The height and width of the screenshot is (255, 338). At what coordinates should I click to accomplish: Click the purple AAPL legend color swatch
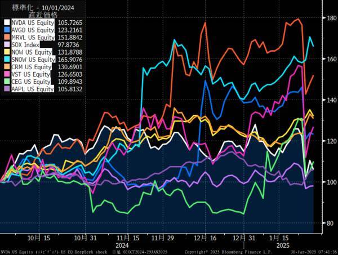7,89
